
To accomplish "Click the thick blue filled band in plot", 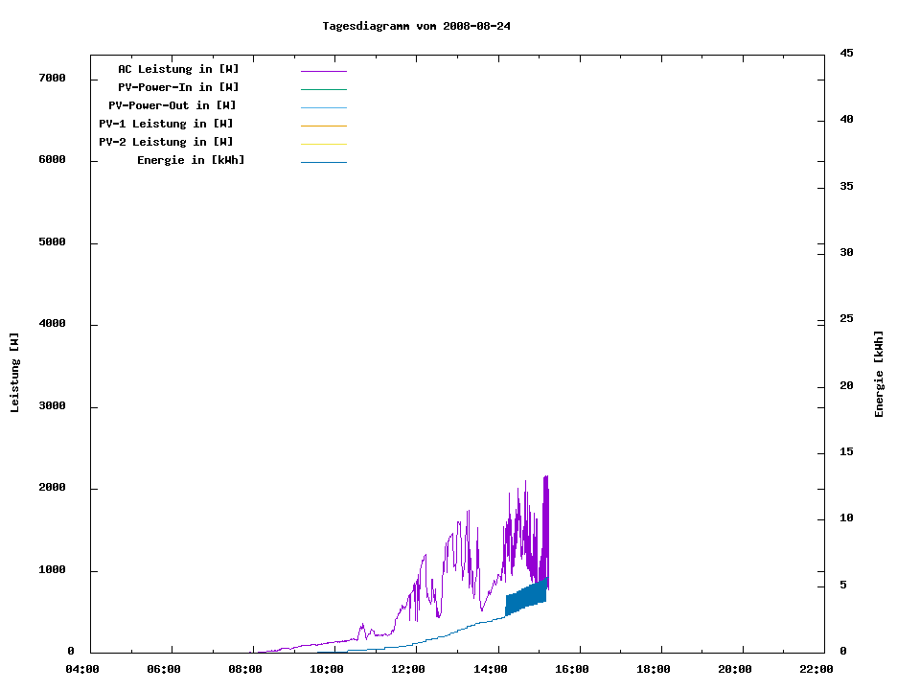I will click(x=525, y=597).
